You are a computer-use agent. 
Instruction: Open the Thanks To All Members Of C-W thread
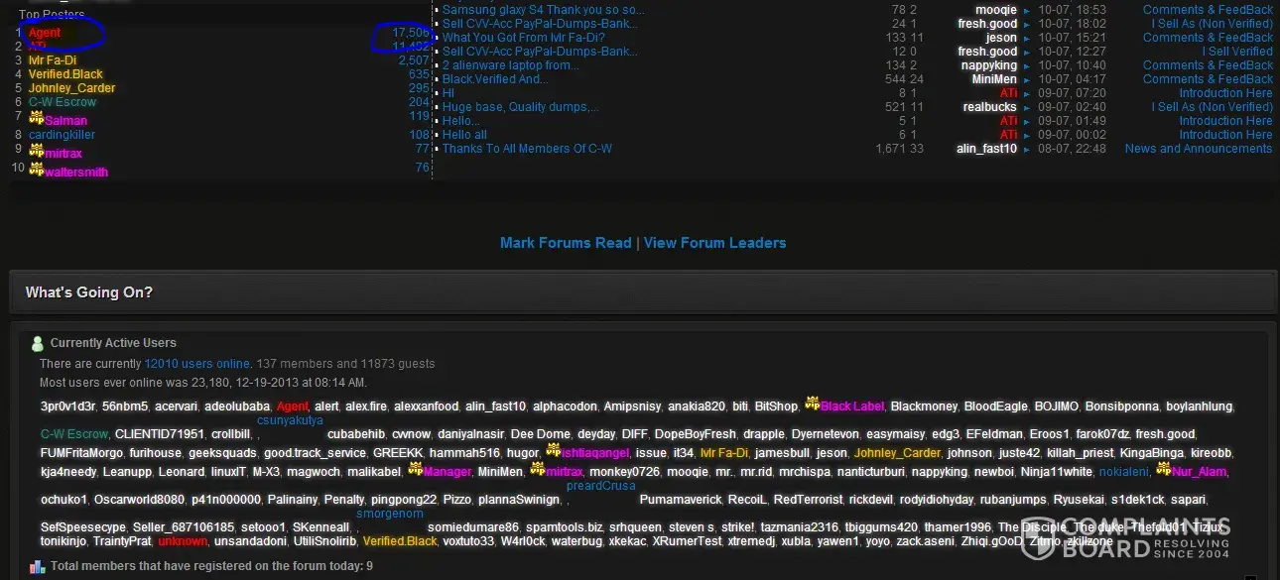tap(527, 149)
